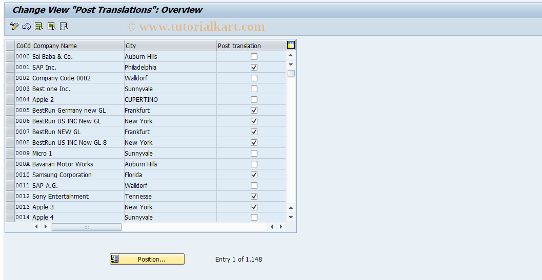Viewport: 542px width, 280px height.
Task: Click the Select All toolbar icon
Action: click(39, 26)
